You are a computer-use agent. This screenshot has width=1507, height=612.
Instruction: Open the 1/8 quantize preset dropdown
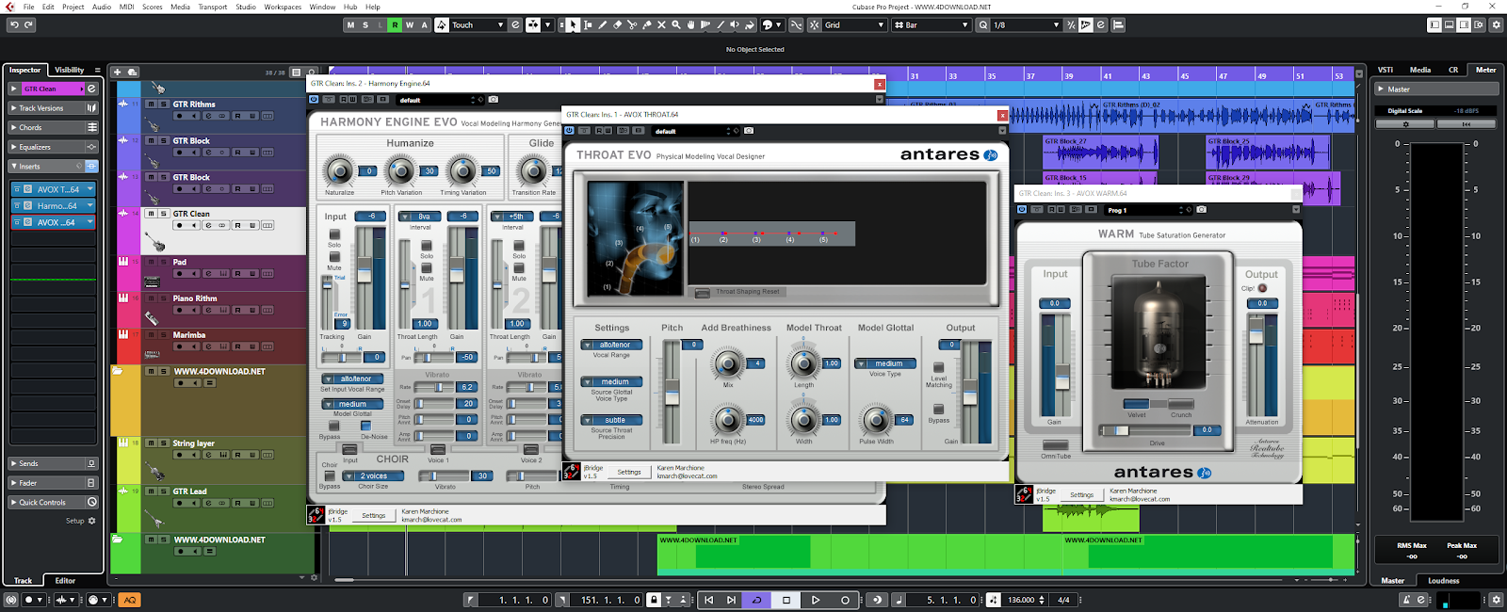1027,24
